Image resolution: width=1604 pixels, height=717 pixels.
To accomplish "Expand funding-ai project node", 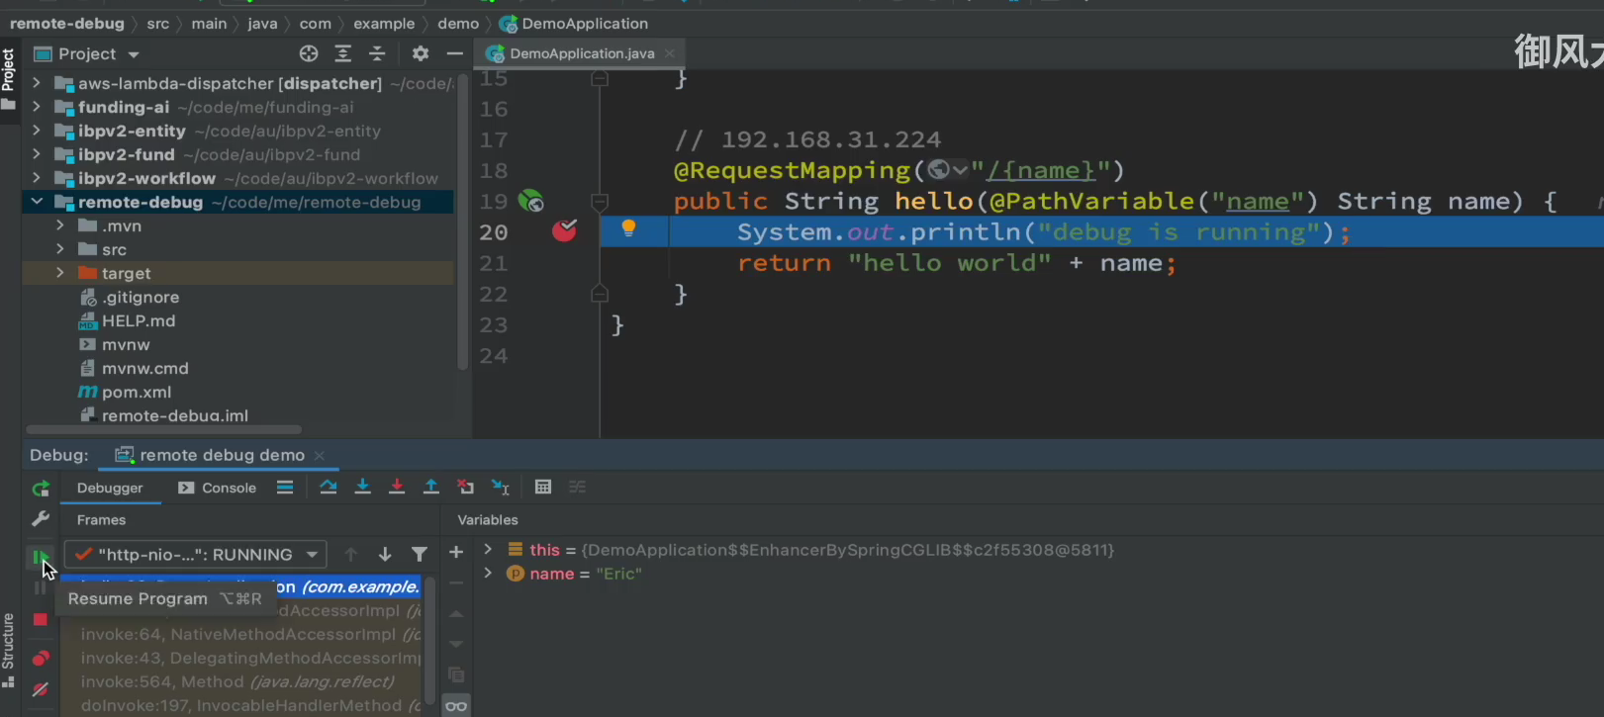I will [x=37, y=107].
